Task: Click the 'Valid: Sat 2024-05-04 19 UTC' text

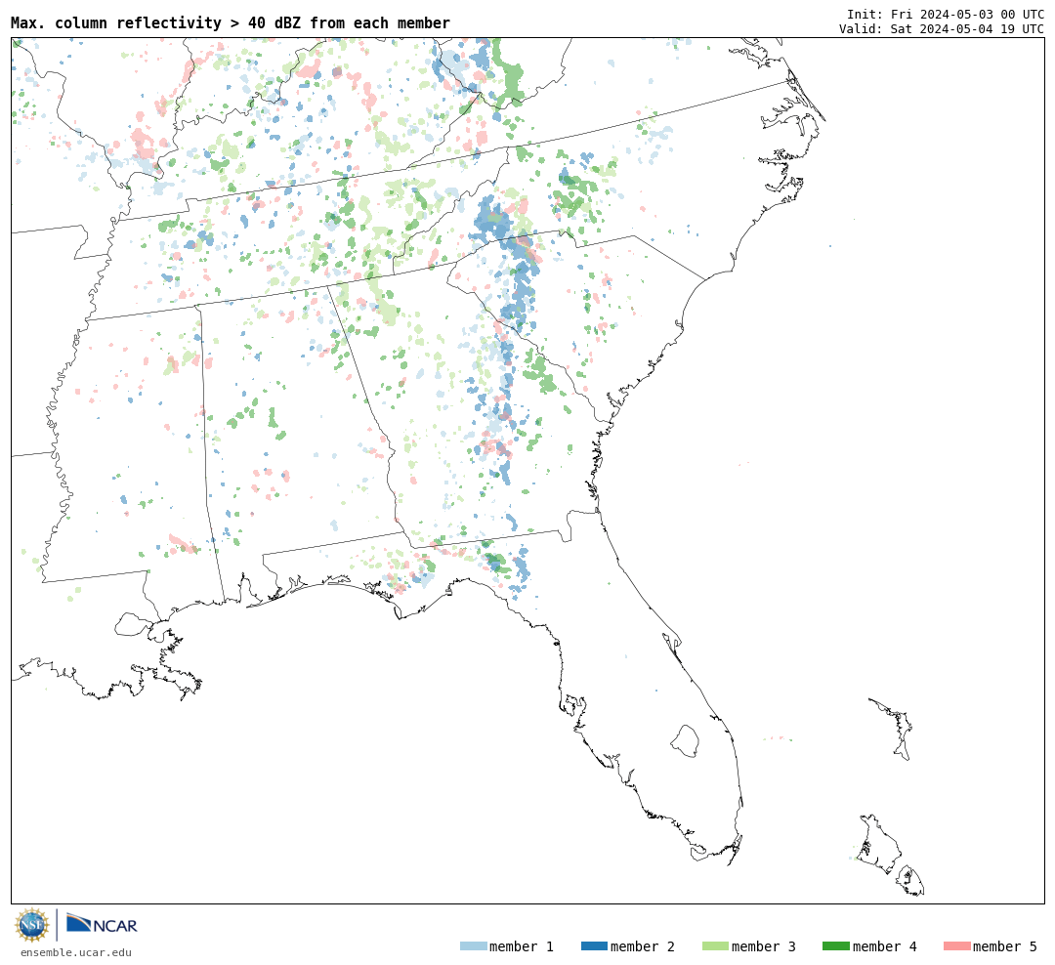Action: tap(942, 29)
